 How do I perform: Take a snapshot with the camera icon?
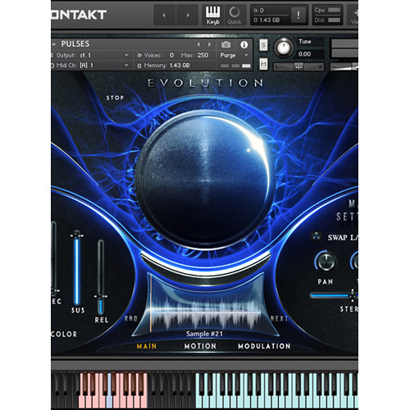point(225,44)
